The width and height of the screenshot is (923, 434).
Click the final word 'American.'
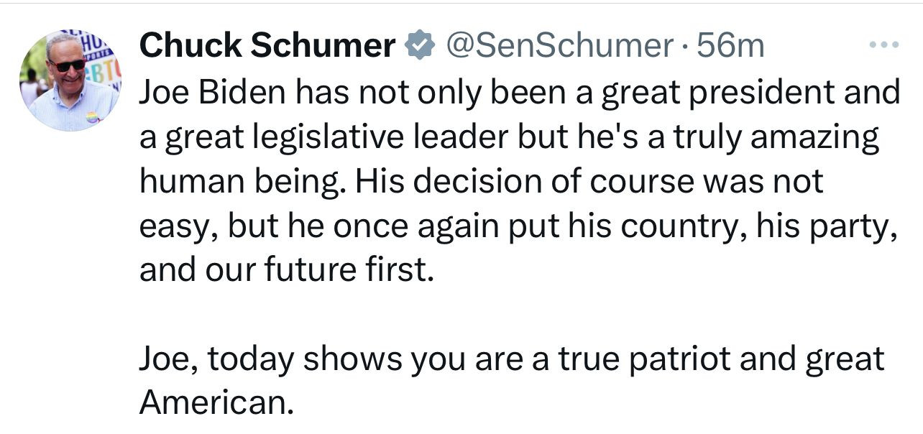point(216,402)
